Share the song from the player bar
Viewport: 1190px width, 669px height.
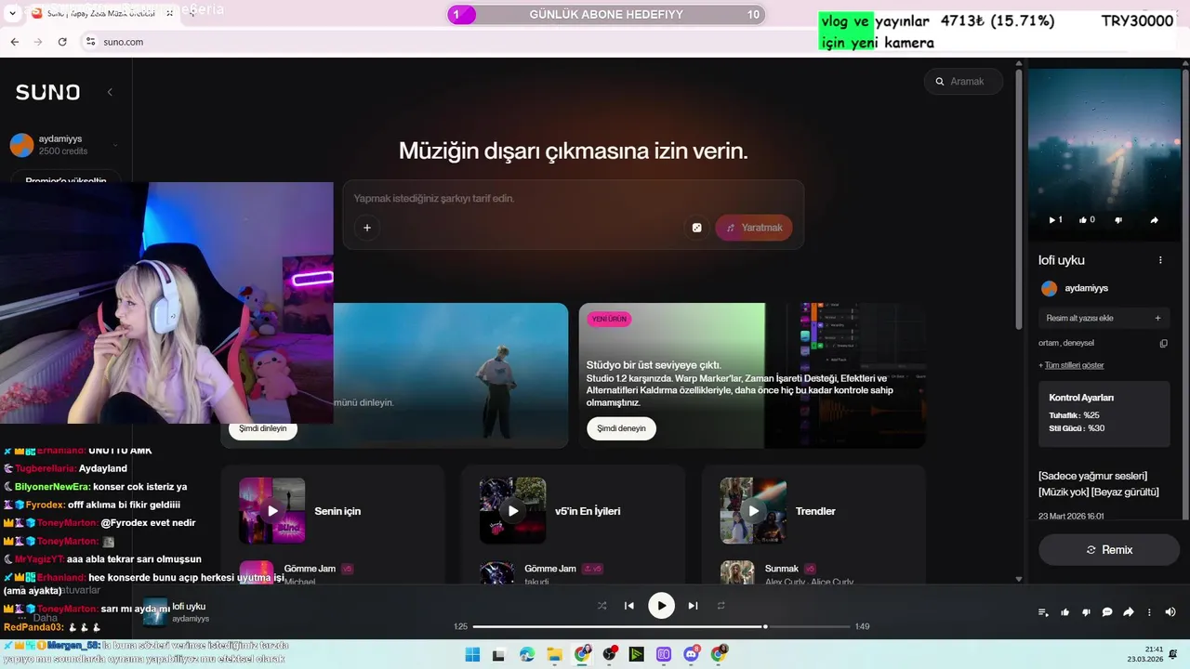(1129, 612)
